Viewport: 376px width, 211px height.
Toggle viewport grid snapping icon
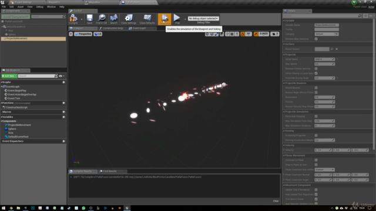tap(232, 34)
